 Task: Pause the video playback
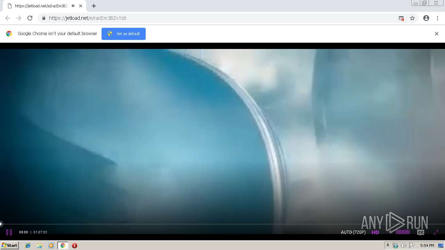point(9,232)
